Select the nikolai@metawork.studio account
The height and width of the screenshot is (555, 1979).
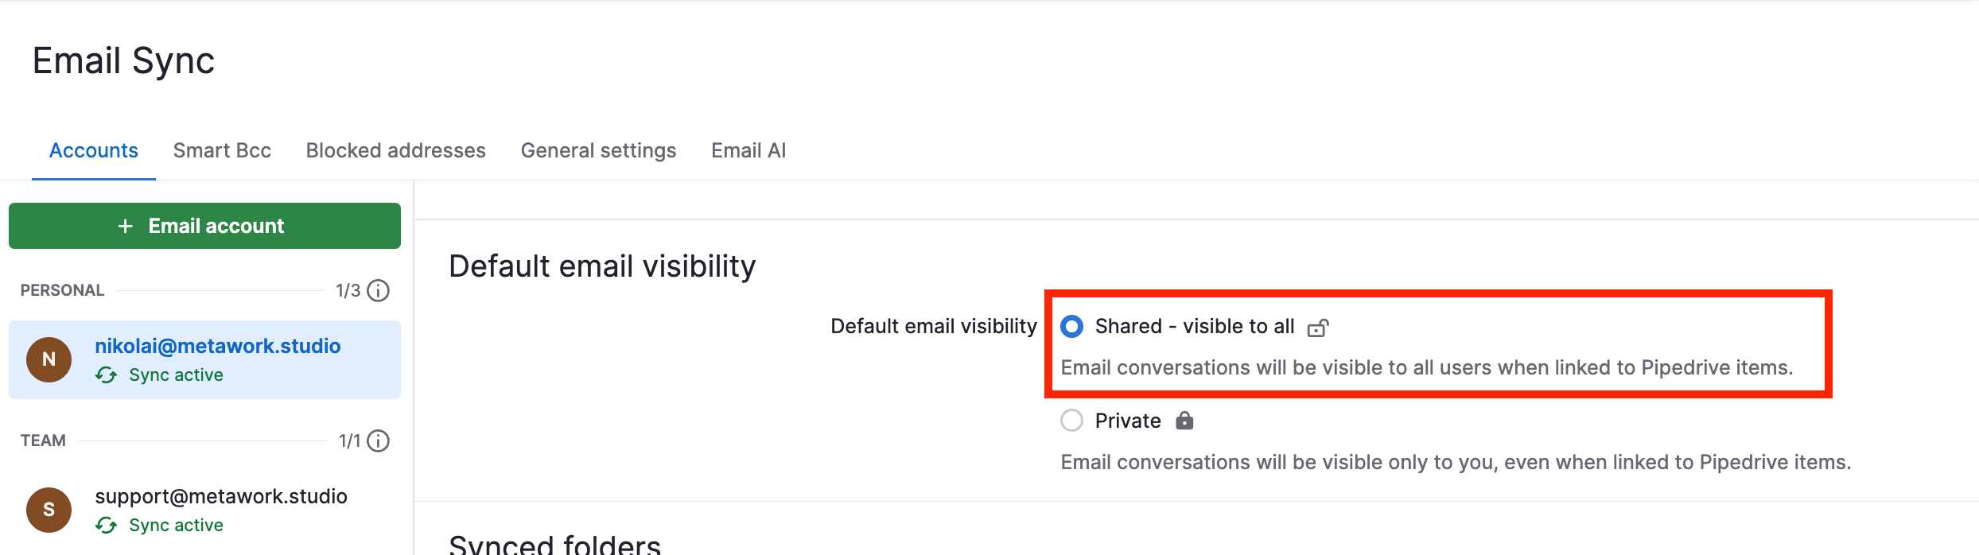click(x=217, y=347)
